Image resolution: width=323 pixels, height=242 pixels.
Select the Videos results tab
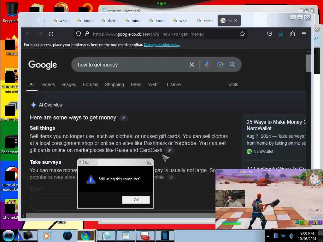[x=48, y=84]
